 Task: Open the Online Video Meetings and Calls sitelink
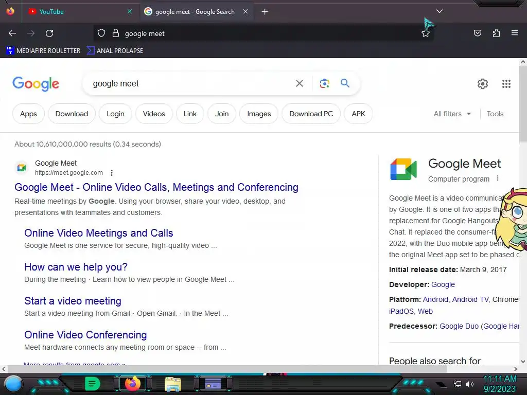(98, 233)
